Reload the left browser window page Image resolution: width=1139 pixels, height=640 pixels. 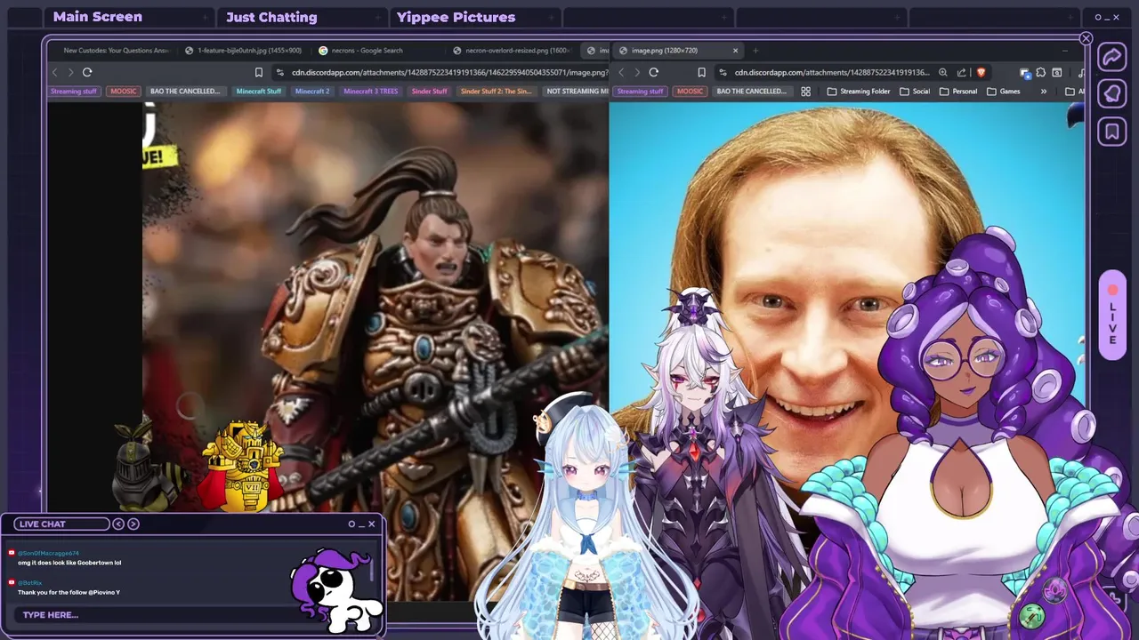87,72
